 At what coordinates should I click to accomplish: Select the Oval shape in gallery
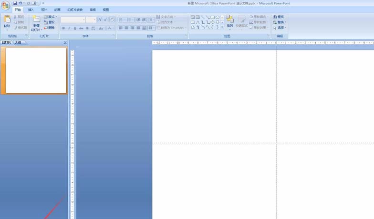click(x=218, y=17)
